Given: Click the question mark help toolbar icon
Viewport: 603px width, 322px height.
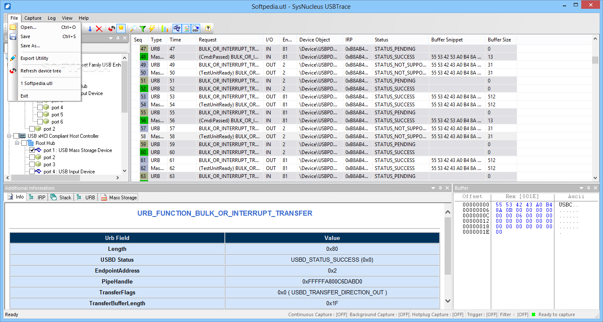Looking at the screenshot, I should 208,28.
